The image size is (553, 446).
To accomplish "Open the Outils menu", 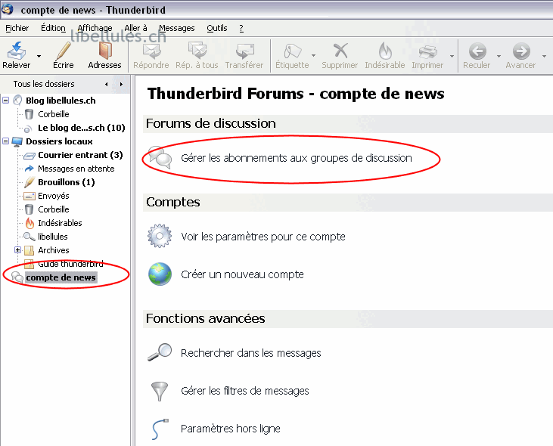I will (217, 28).
